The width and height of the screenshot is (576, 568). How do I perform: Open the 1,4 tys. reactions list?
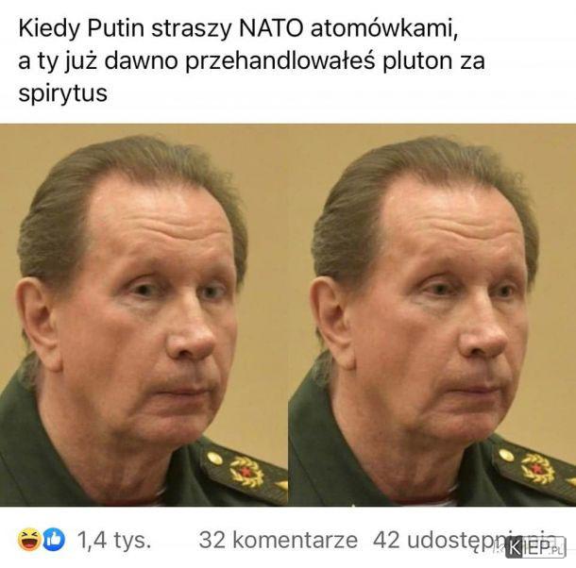coord(114,540)
